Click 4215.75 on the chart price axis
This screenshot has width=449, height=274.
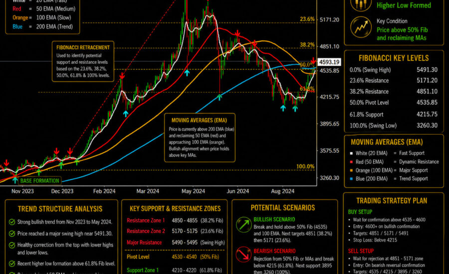[329, 97]
